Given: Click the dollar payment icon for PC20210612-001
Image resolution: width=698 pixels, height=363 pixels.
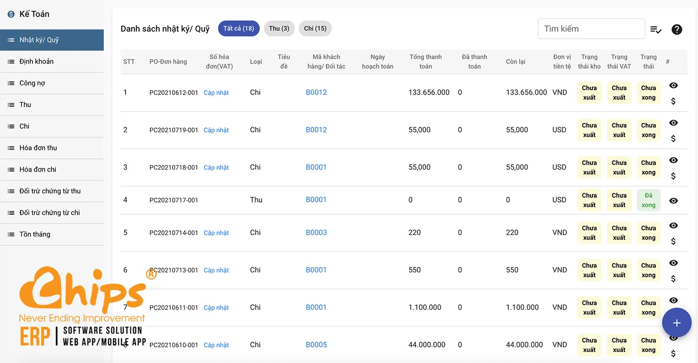Looking at the screenshot, I should 673,101.
